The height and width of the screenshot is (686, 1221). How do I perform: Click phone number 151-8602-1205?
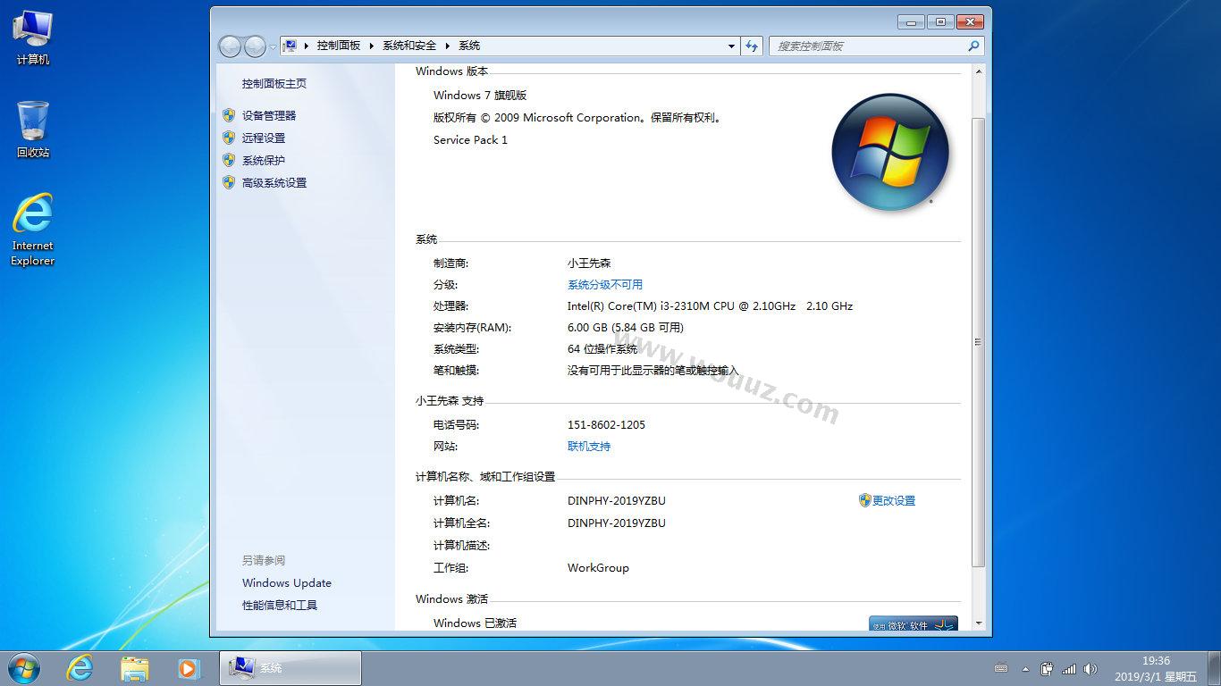[x=606, y=425]
